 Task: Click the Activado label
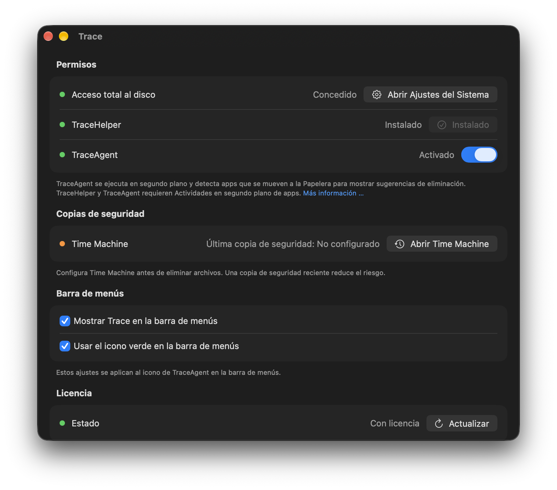436,155
